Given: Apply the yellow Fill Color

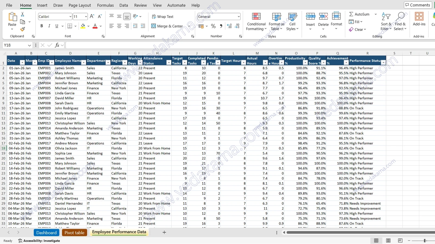Looking at the screenshot, I should [x=83, y=26].
